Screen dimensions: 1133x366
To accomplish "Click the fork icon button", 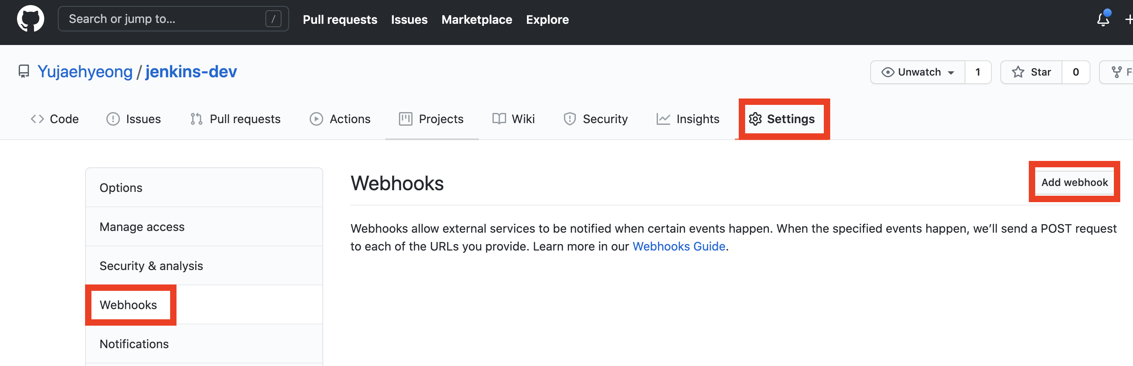I will [1116, 72].
